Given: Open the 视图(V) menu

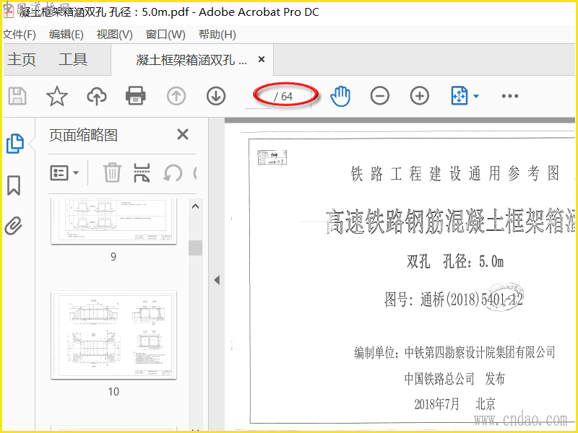Looking at the screenshot, I should [x=115, y=35].
